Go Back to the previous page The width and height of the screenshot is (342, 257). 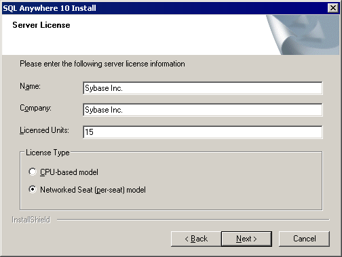(x=196, y=239)
